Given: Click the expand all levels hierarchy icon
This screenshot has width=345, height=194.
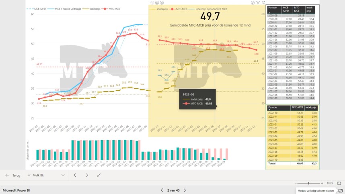Looking at the screenshot, I should [x=162, y=3].
